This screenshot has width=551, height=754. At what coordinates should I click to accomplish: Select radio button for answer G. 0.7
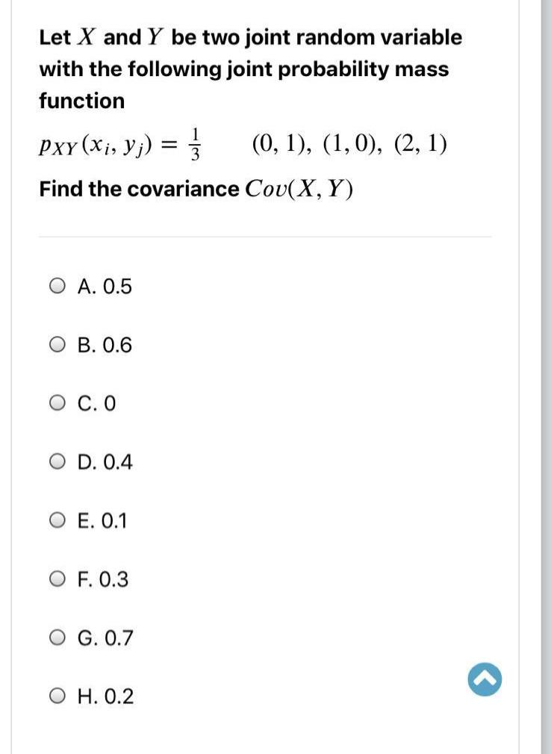tap(57, 637)
